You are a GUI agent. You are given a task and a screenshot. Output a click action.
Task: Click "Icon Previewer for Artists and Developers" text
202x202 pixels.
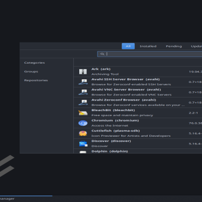click(x=131, y=136)
